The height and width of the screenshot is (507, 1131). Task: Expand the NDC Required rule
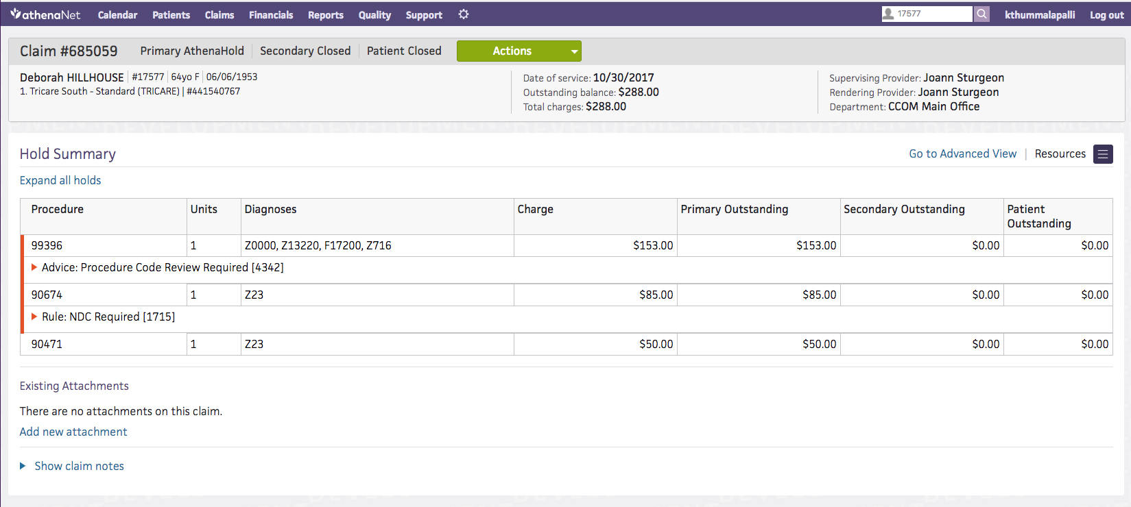(x=34, y=317)
